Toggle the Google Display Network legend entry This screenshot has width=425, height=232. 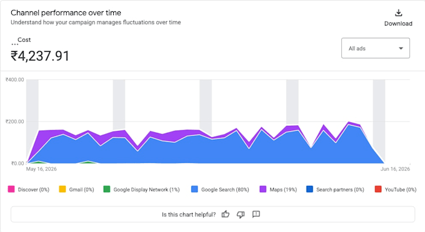point(141,190)
